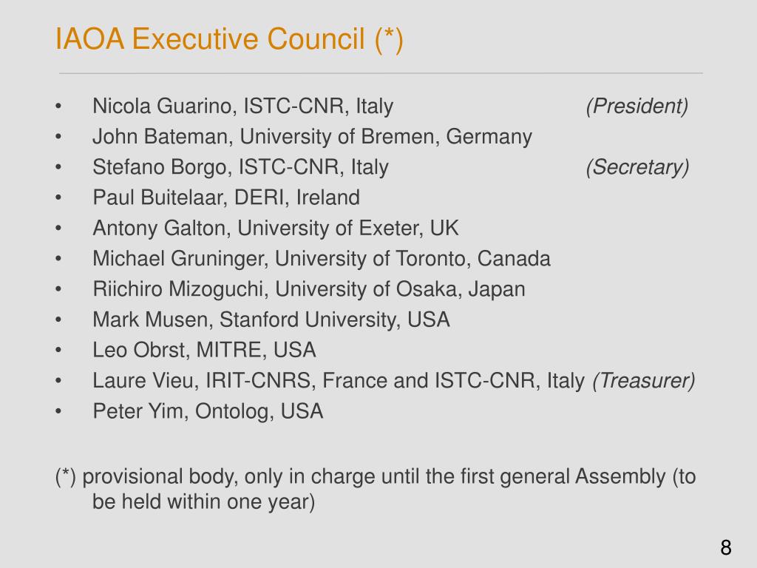The width and height of the screenshot is (757, 568).
Task: Click the slide title IAOA Executive Council
Action: tap(229, 39)
